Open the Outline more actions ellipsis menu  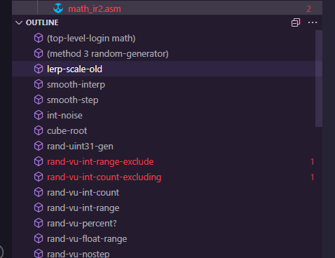[x=313, y=22]
